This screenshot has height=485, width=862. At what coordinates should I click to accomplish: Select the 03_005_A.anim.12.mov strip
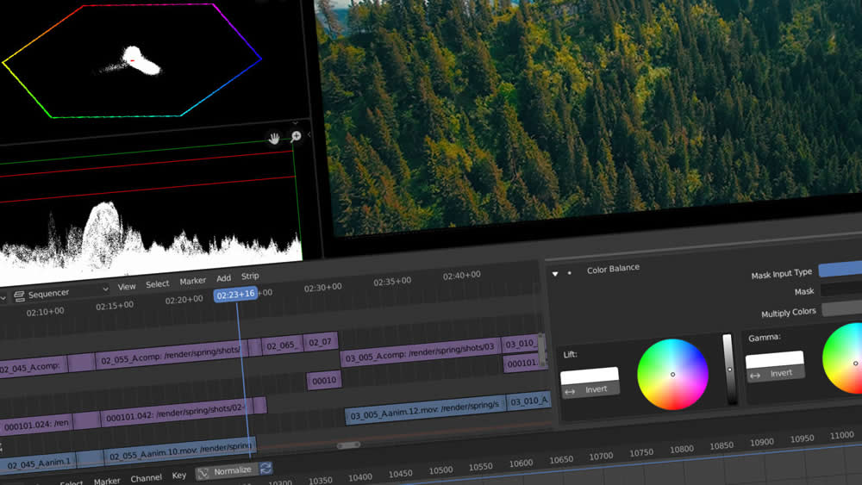424,410
